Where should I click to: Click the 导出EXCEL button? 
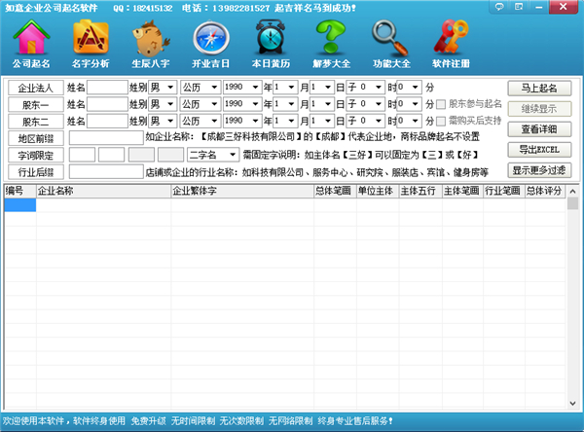click(x=539, y=150)
